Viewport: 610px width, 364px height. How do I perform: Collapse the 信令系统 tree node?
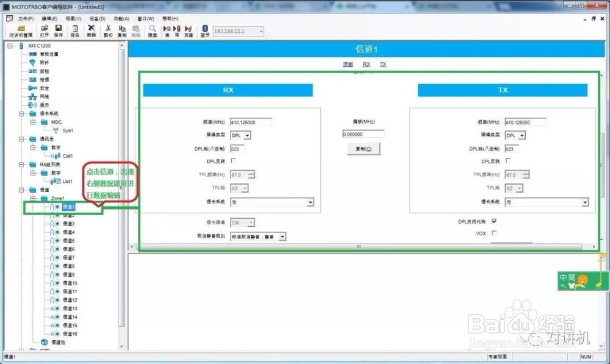pos(21,113)
